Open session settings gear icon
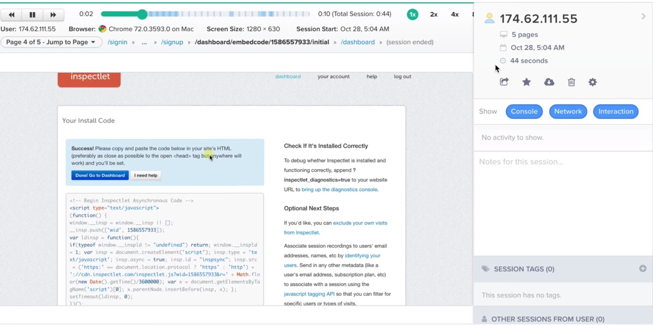 592,82
